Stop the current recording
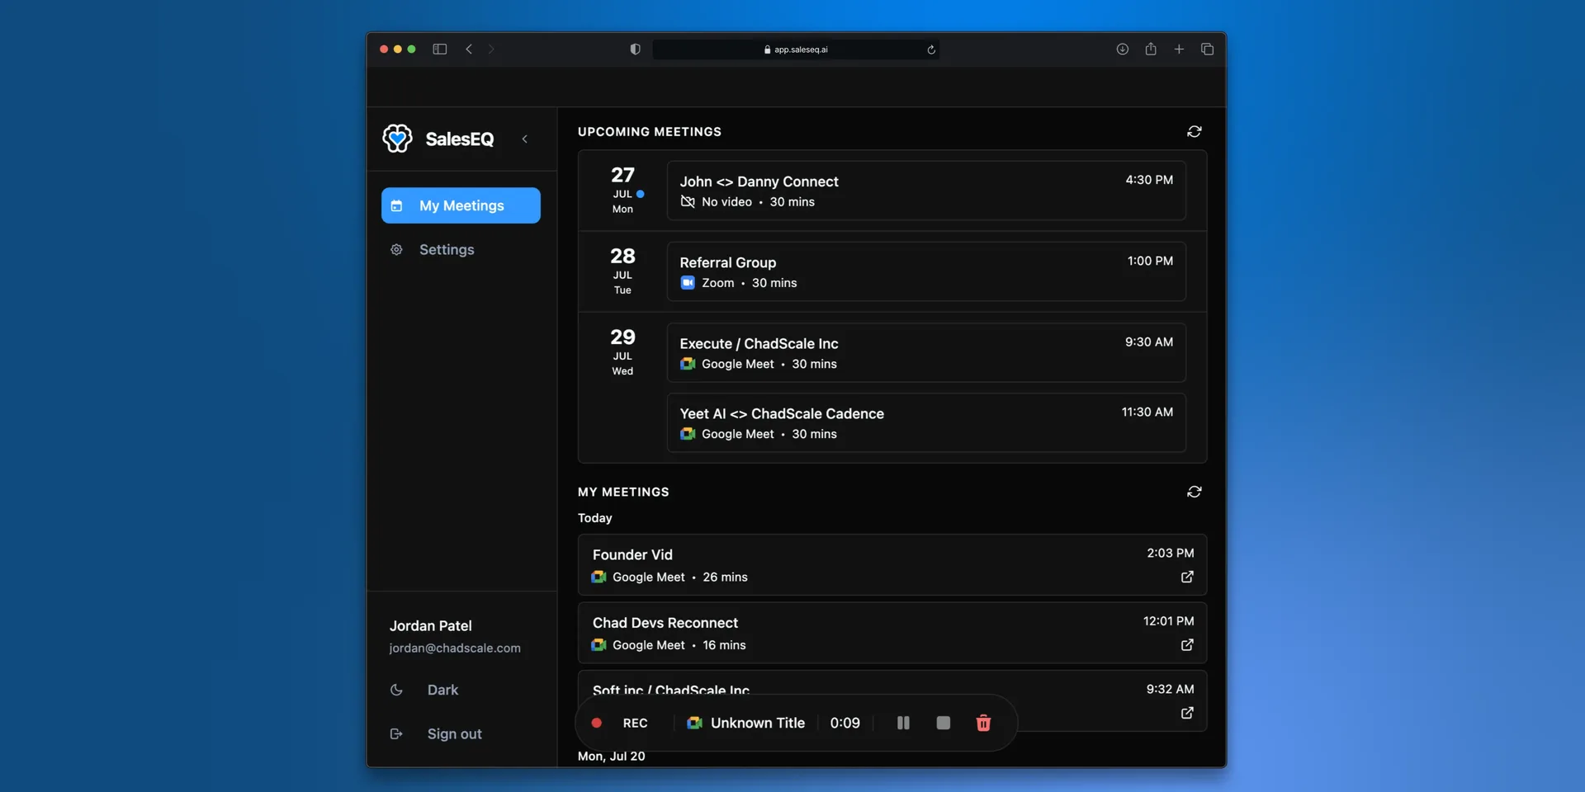The image size is (1585, 792). (x=944, y=723)
